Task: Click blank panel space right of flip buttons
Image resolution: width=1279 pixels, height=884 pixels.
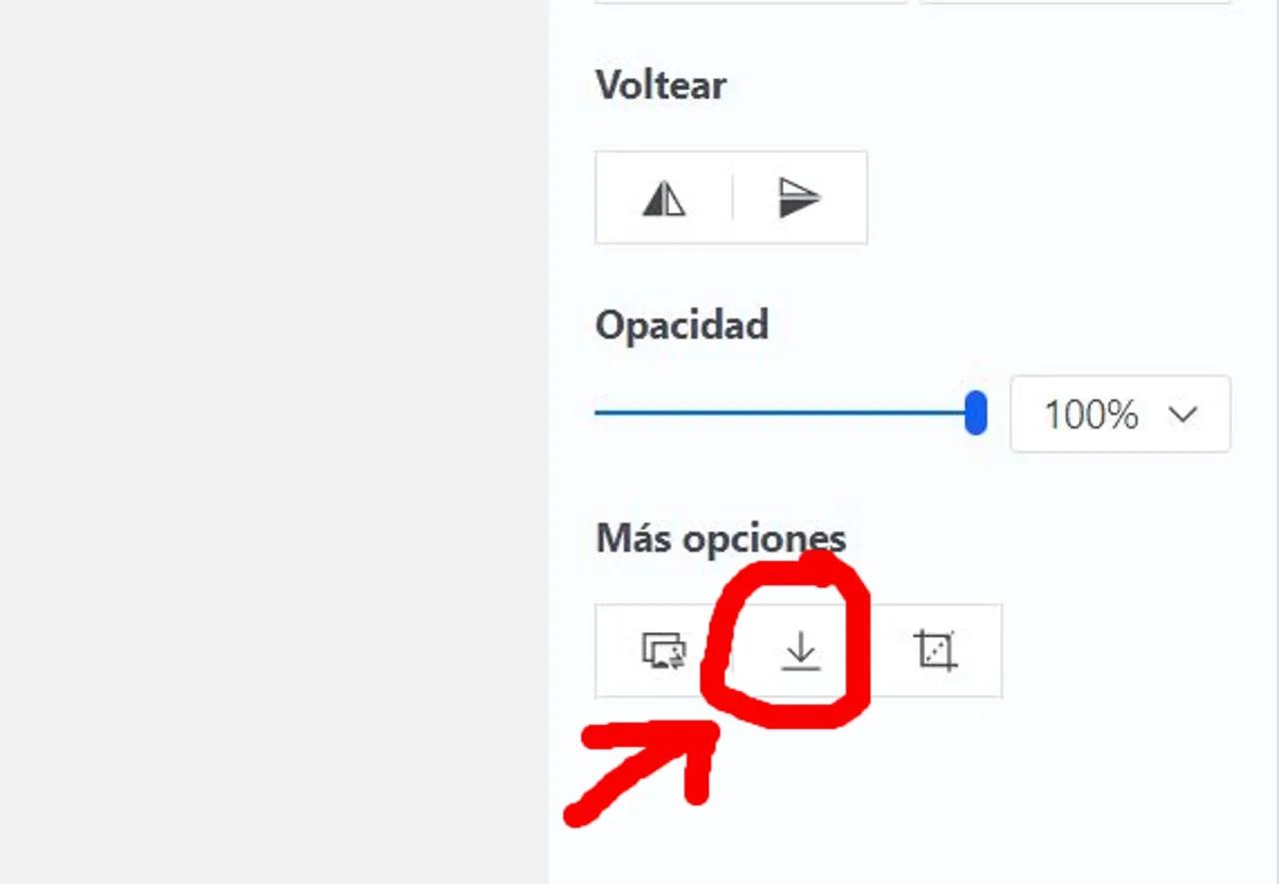Action: (x=1059, y=198)
